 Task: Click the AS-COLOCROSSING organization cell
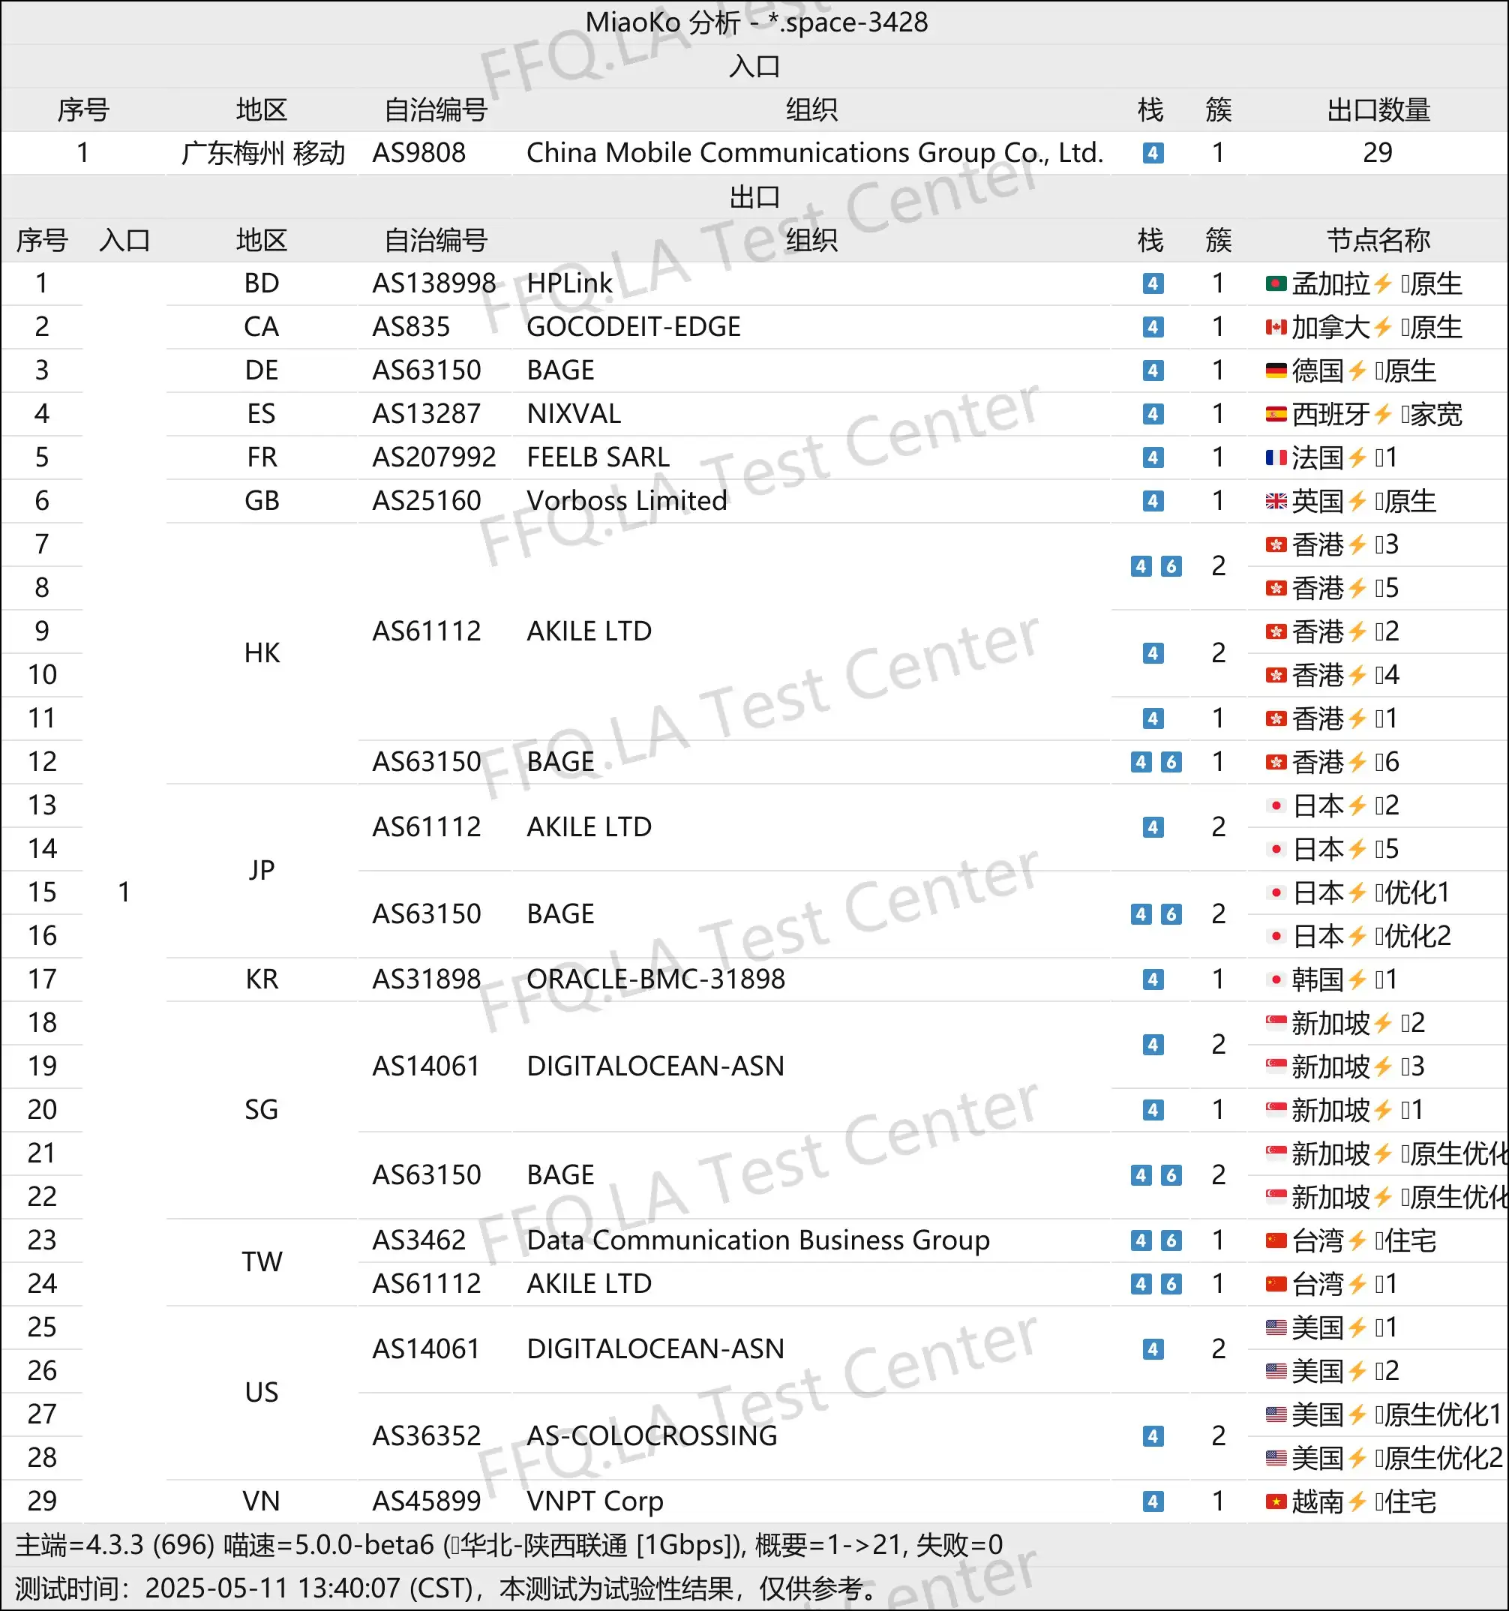tap(652, 1437)
